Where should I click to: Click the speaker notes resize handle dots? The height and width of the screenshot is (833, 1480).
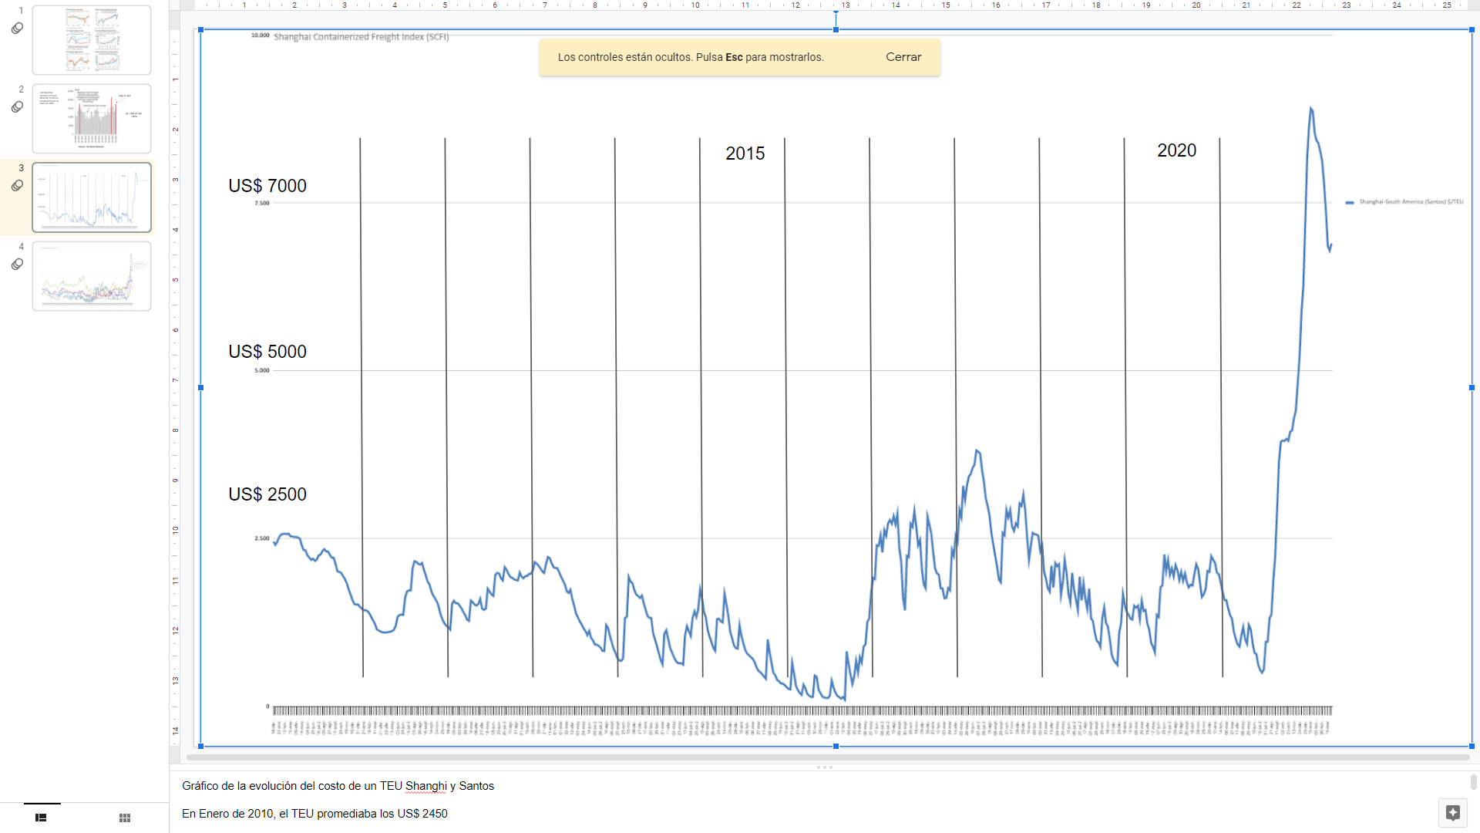[x=824, y=767]
